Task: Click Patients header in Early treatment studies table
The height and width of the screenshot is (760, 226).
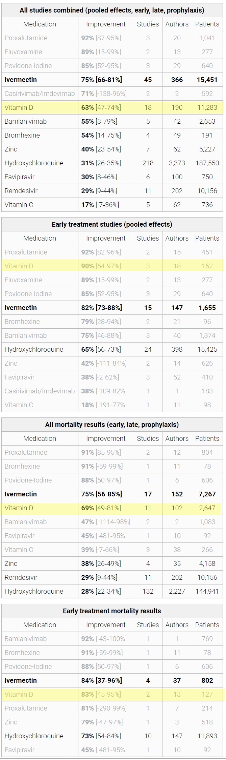Action: (x=207, y=238)
